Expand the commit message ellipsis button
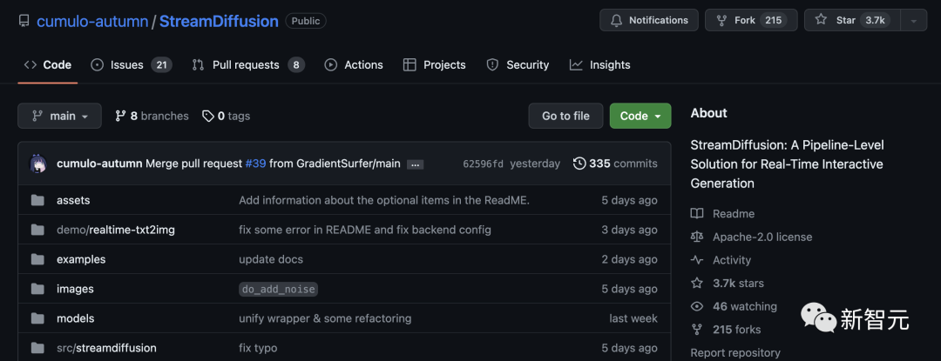 415,164
